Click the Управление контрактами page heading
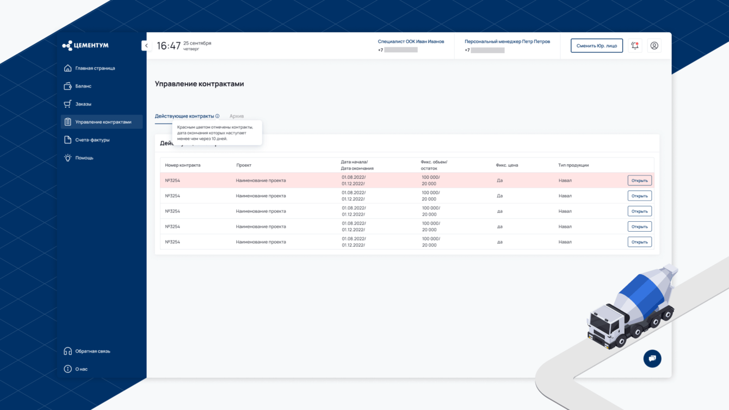Screen dimensions: 729x410 click(x=199, y=84)
